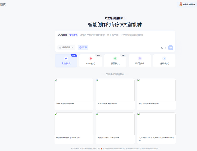Click the 中国乒乓球的发展与未来 title text
This screenshot has height=151, width=197.
[x=108, y=137]
